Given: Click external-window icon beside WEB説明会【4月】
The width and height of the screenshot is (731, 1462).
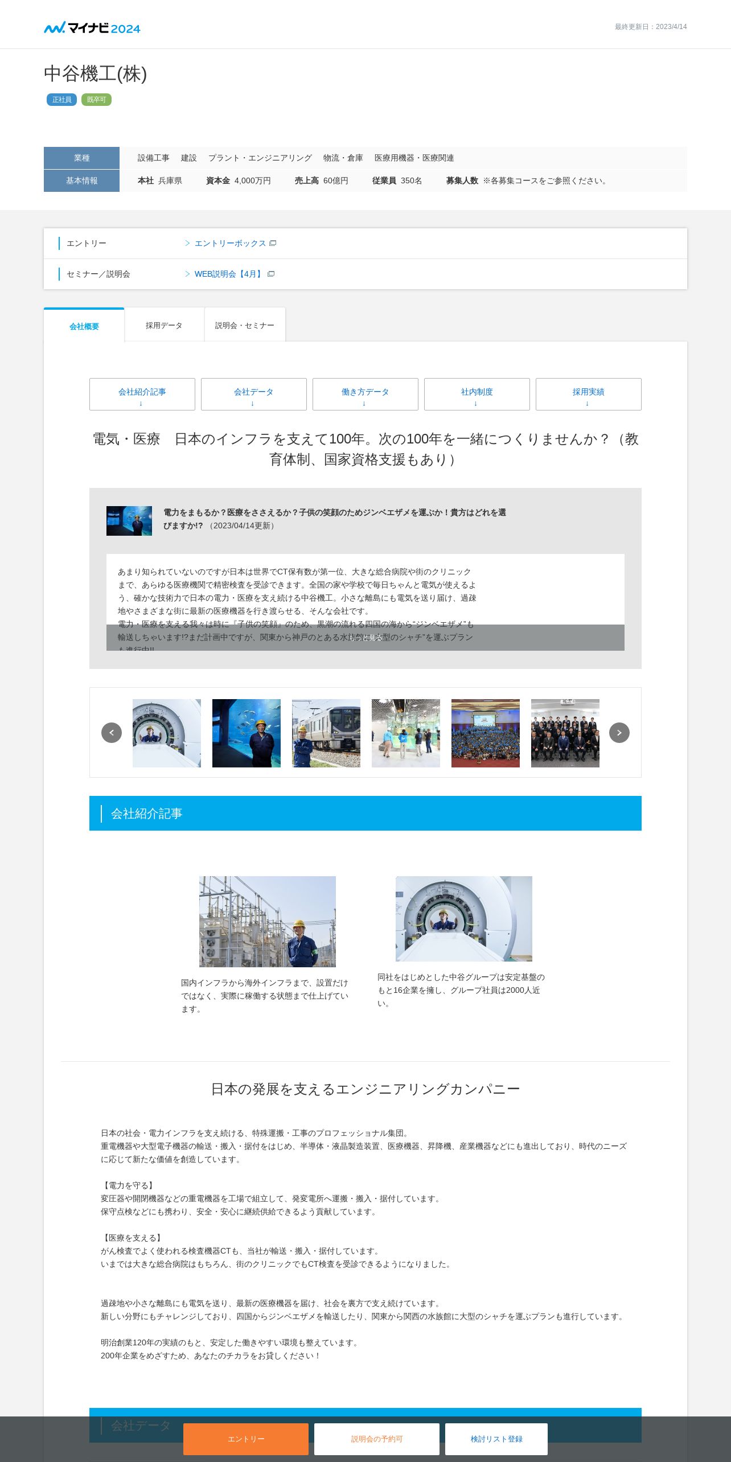Looking at the screenshot, I should [271, 274].
